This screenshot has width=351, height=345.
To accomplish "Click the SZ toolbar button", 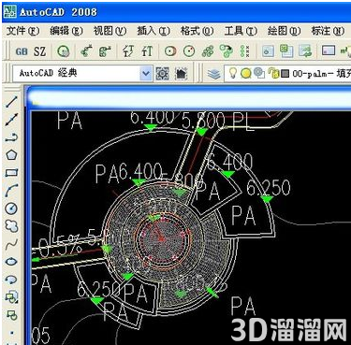I will (x=39, y=51).
